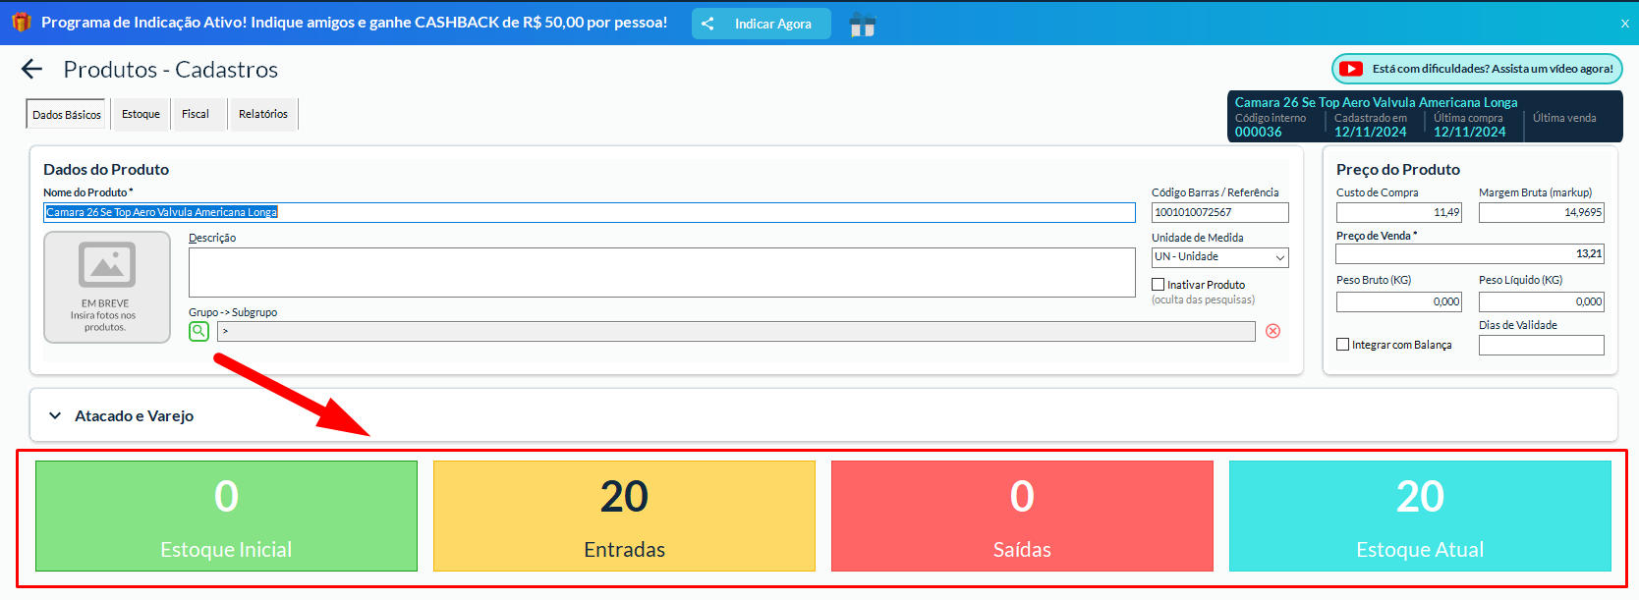Click the back arrow beside Produtos - Cadastros
The image size is (1639, 600).
(x=32, y=69)
